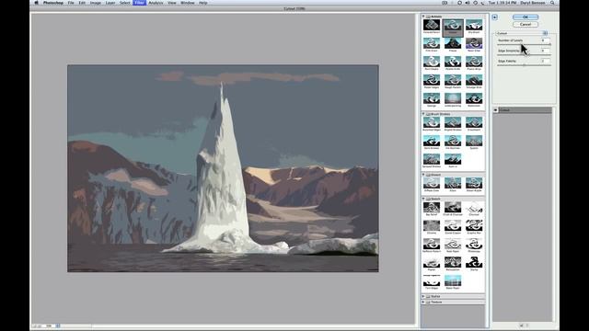The image size is (589, 331).
Task: Cancel the filter gallery dialog
Action: 525,25
